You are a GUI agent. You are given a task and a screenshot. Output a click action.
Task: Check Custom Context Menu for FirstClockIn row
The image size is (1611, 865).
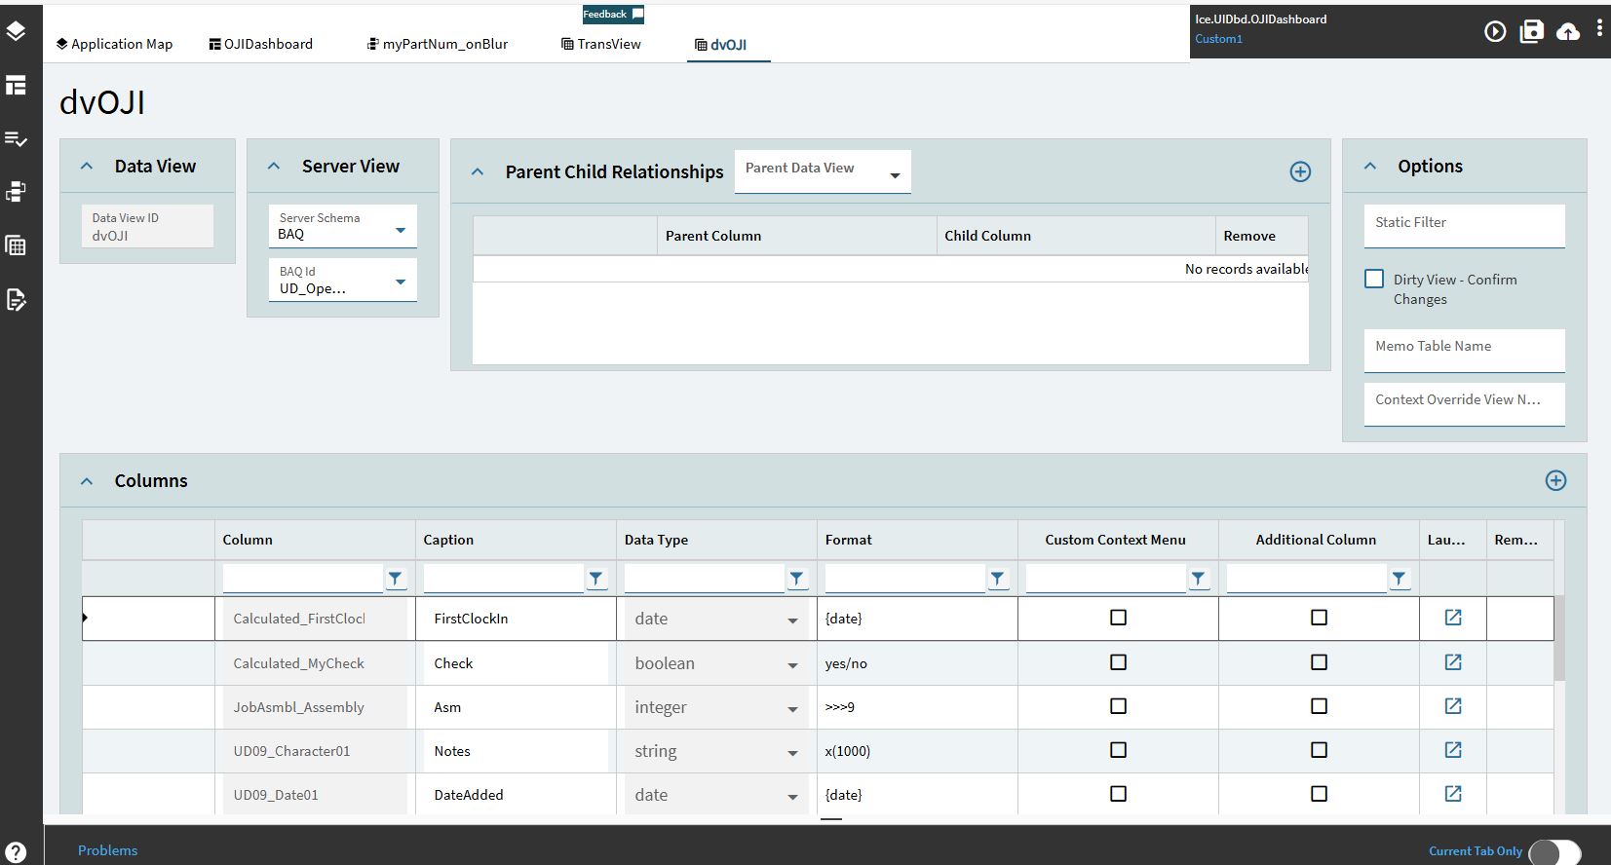pyautogui.click(x=1118, y=618)
